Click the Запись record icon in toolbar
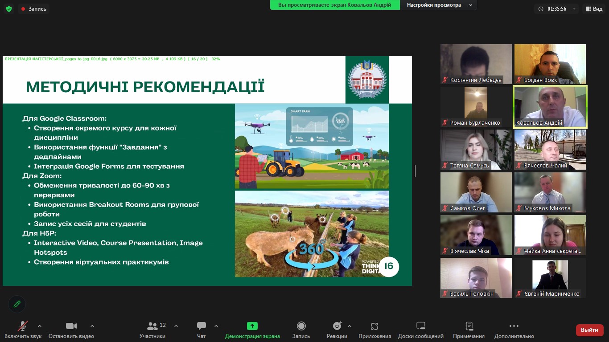This screenshot has width=609, height=342. pos(301,326)
